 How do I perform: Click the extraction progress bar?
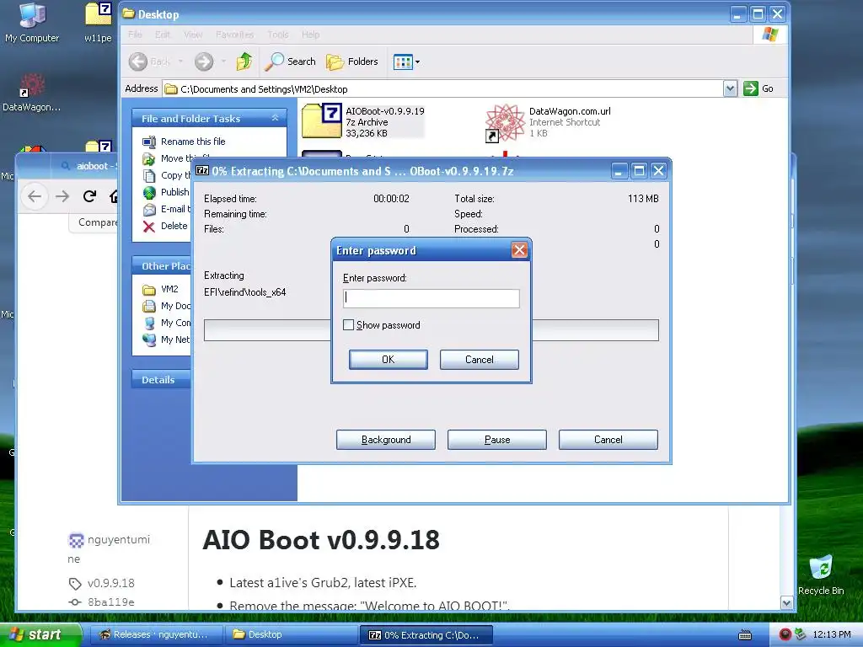[431, 330]
